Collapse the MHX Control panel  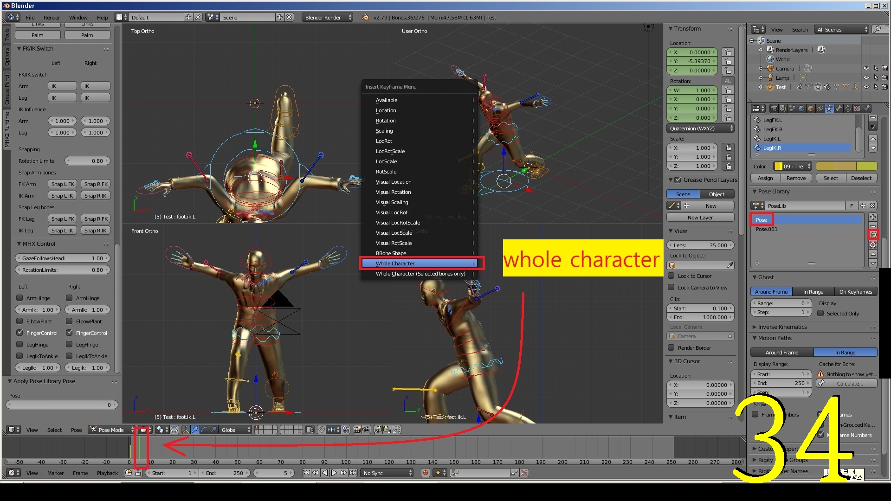(x=19, y=244)
